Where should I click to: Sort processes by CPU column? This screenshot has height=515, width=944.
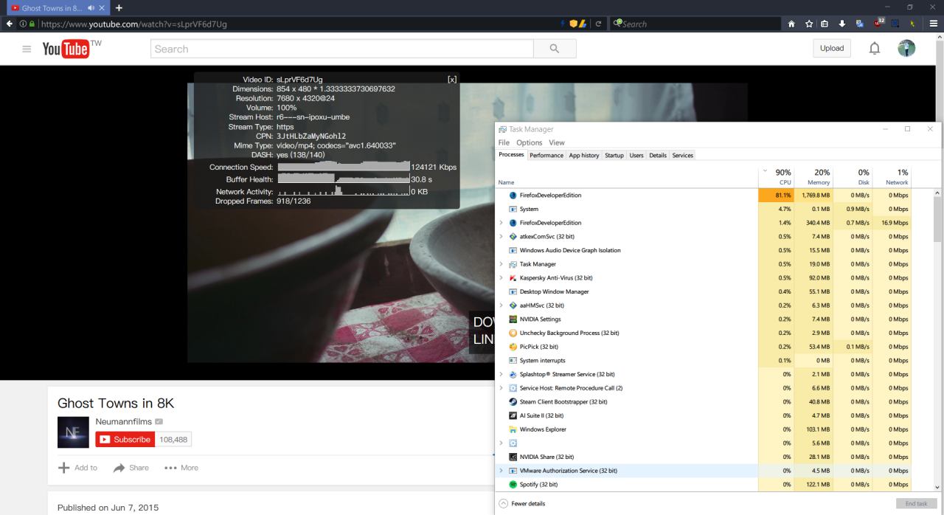click(777, 176)
